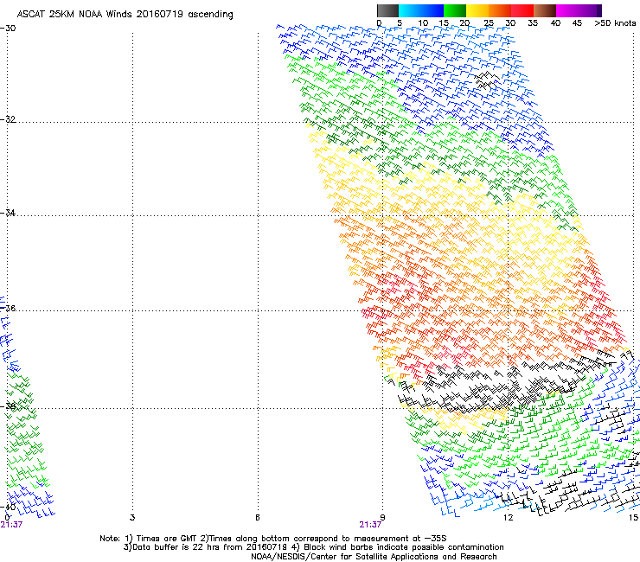Click the legend tick label '45'
This screenshot has height=562, width=640.
point(577,23)
